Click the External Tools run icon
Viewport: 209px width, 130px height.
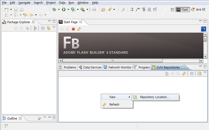click(83, 9)
